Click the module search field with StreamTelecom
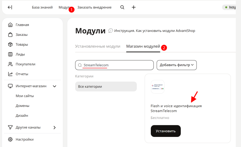Image resolution: width=241 pixels, height=147 pixels. pyautogui.click(x=114, y=65)
